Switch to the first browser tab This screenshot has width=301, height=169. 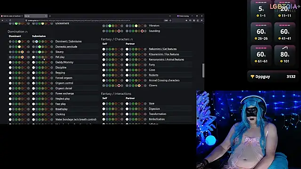pyautogui.click(x=12, y=16)
